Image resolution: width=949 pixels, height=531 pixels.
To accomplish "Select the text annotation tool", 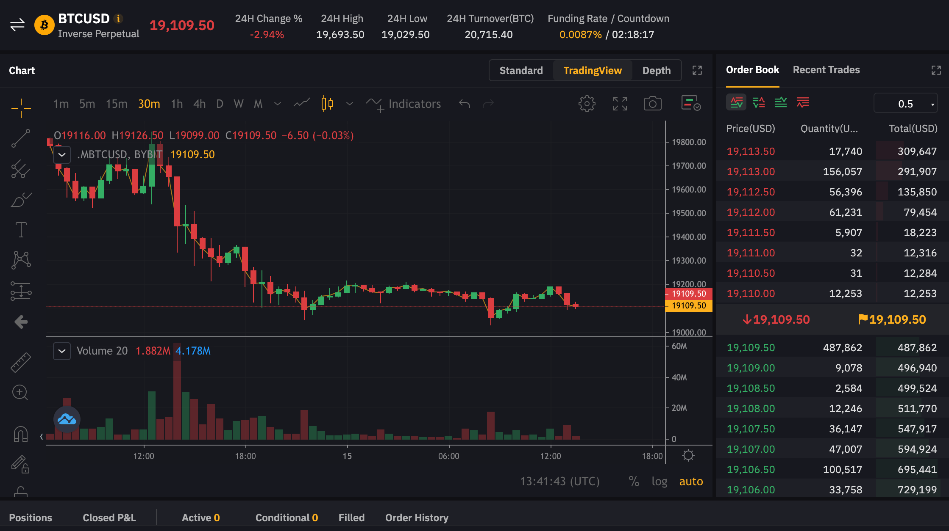I will [x=21, y=230].
